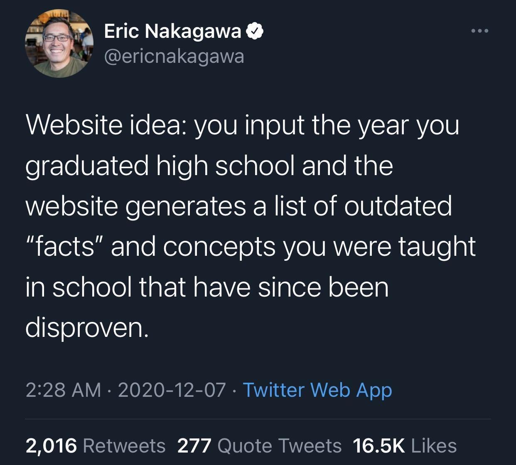Click the Likes label
This screenshot has width=516, height=465.
point(433,445)
